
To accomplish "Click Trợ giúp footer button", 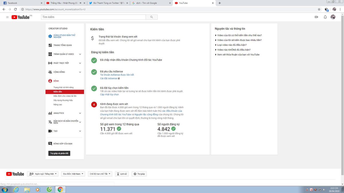I will pyautogui.click(x=139, y=174).
